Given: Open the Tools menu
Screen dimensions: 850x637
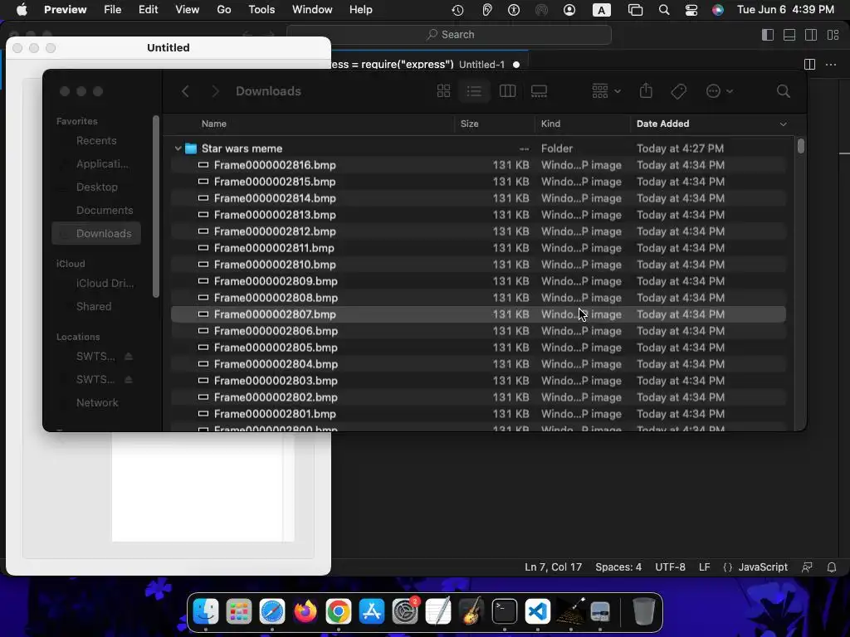Looking at the screenshot, I should (x=261, y=10).
